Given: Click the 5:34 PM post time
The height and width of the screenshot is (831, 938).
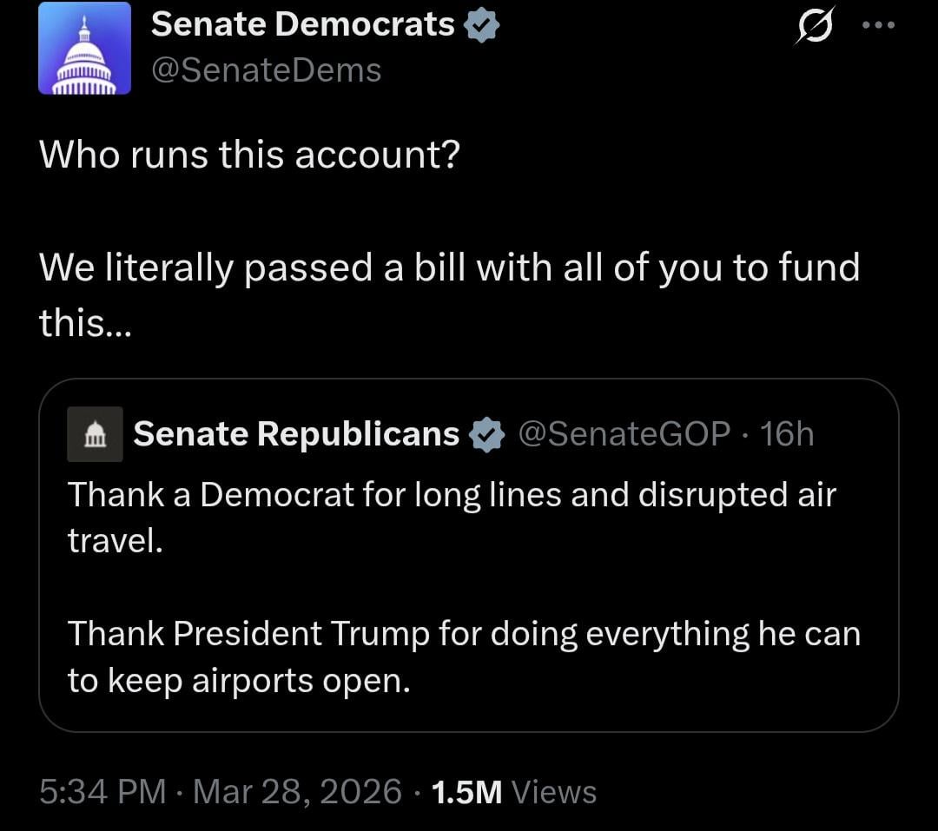Looking at the screenshot, I should pos(102,792).
